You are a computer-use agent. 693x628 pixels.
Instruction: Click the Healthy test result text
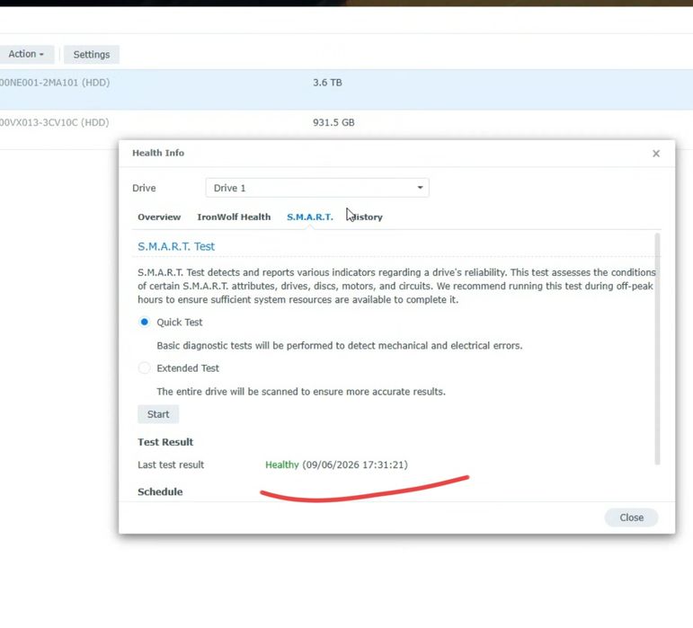point(282,464)
